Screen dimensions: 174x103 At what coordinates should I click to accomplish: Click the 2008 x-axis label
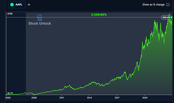(x=34, y=98)
